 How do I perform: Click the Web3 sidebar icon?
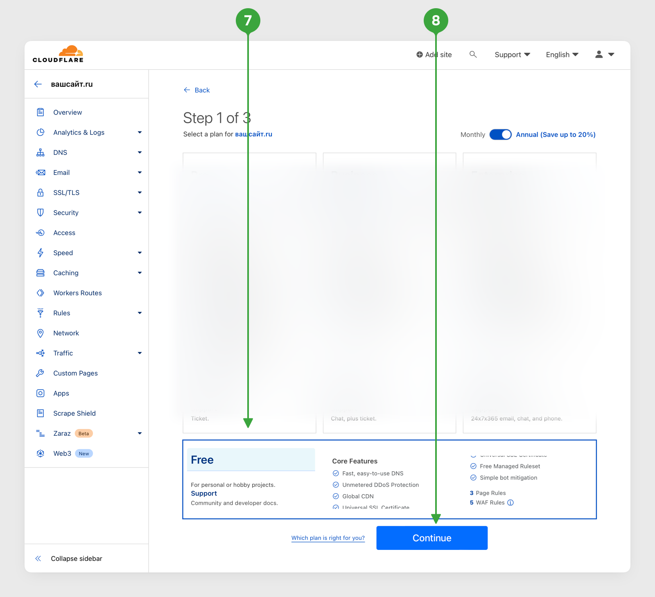coord(41,453)
